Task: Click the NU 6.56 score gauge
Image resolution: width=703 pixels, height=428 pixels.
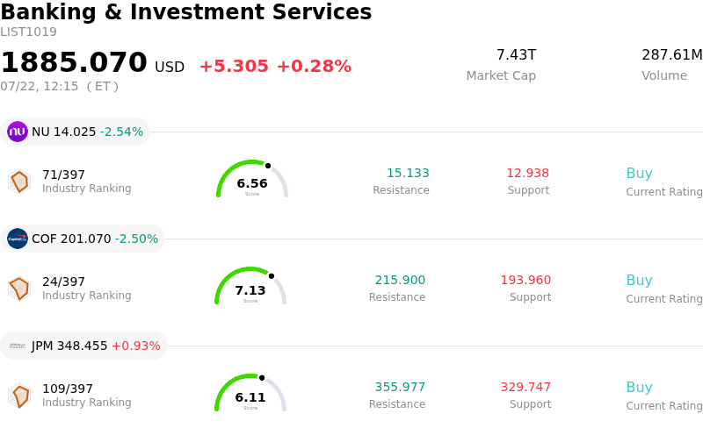Action: click(x=252, y=179)
